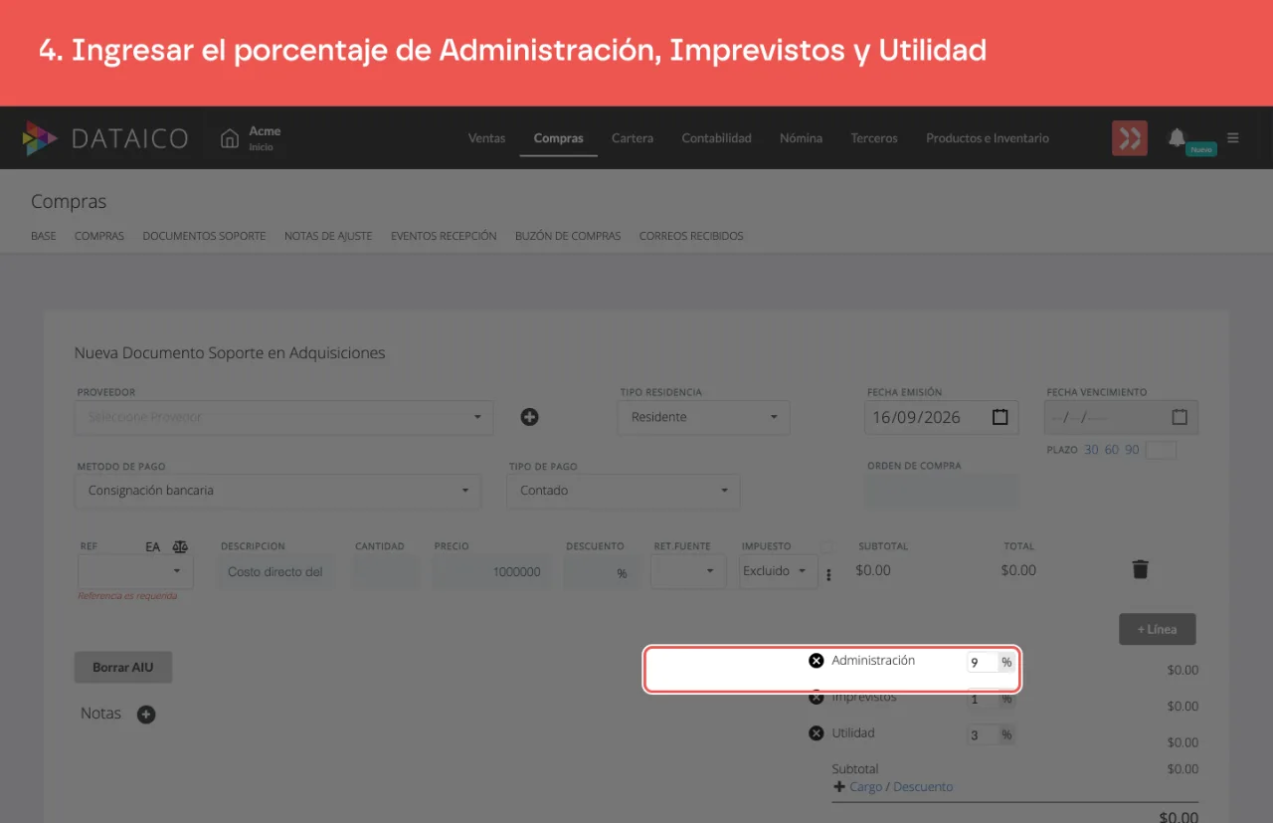Viewport: 1273px width, 823px height.
Task: Click the Dataico logo
Action: [104, 138]
